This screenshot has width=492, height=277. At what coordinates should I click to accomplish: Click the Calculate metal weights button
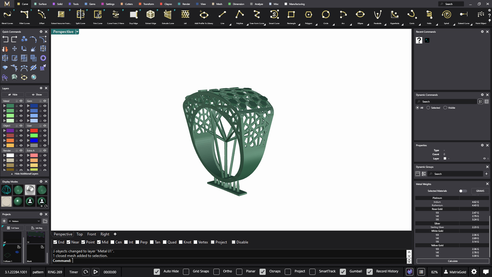click(453, 261)
